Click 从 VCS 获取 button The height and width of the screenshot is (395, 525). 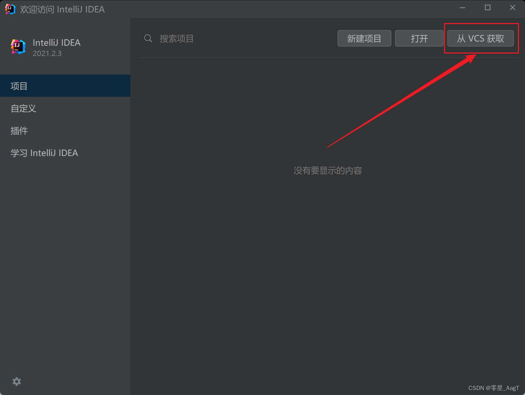pos(480,38)
